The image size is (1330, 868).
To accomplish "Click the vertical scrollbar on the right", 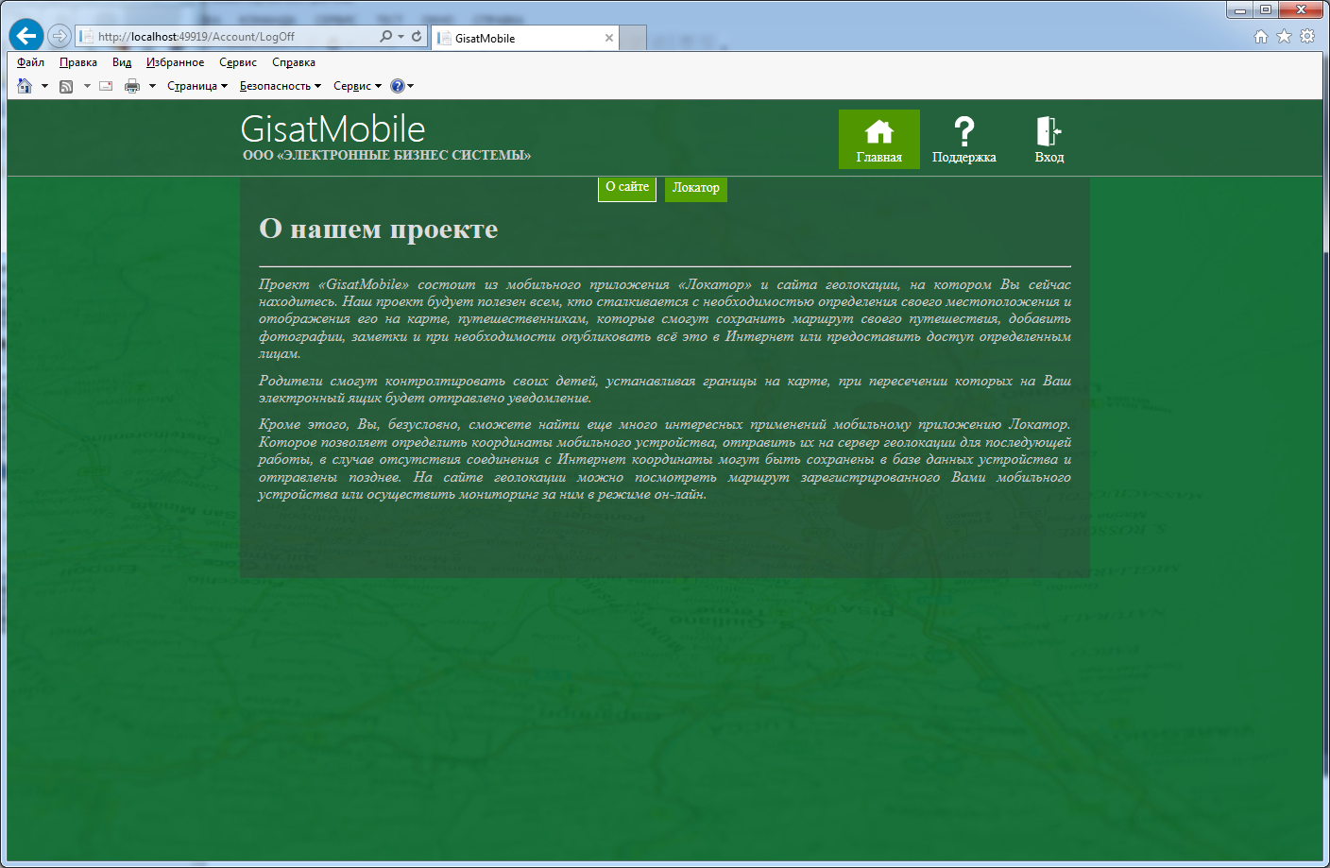I will (x=1326, y=472).
